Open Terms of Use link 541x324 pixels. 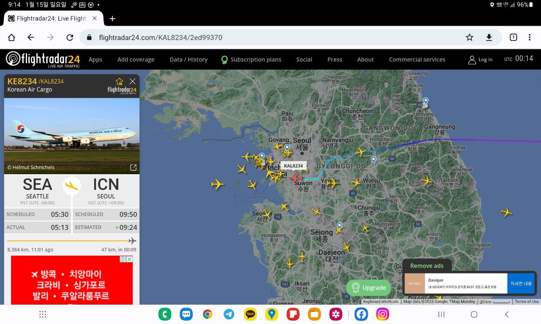click(527, 302)
